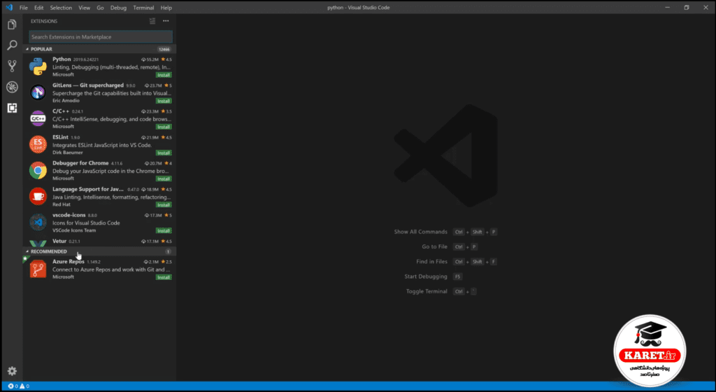Click the Show All Commands shortcut hint
The image size is (716, 392).
tap(445, 232)
